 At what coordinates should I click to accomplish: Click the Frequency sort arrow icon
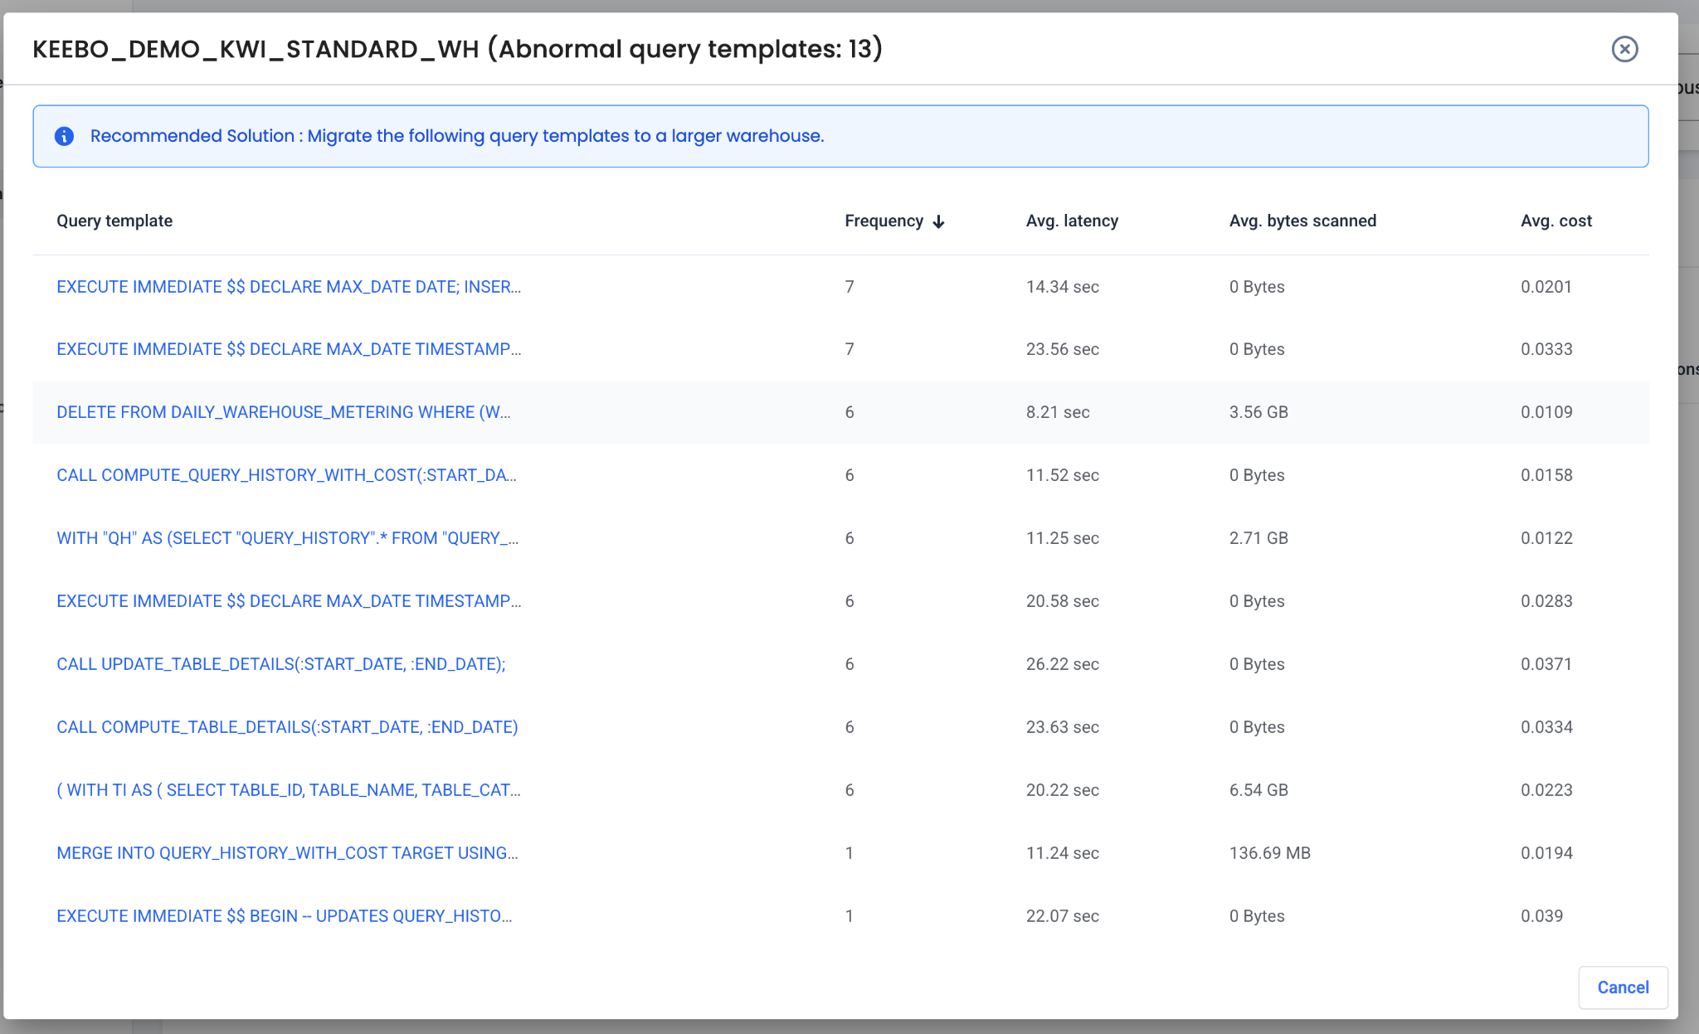pos(939,221)
